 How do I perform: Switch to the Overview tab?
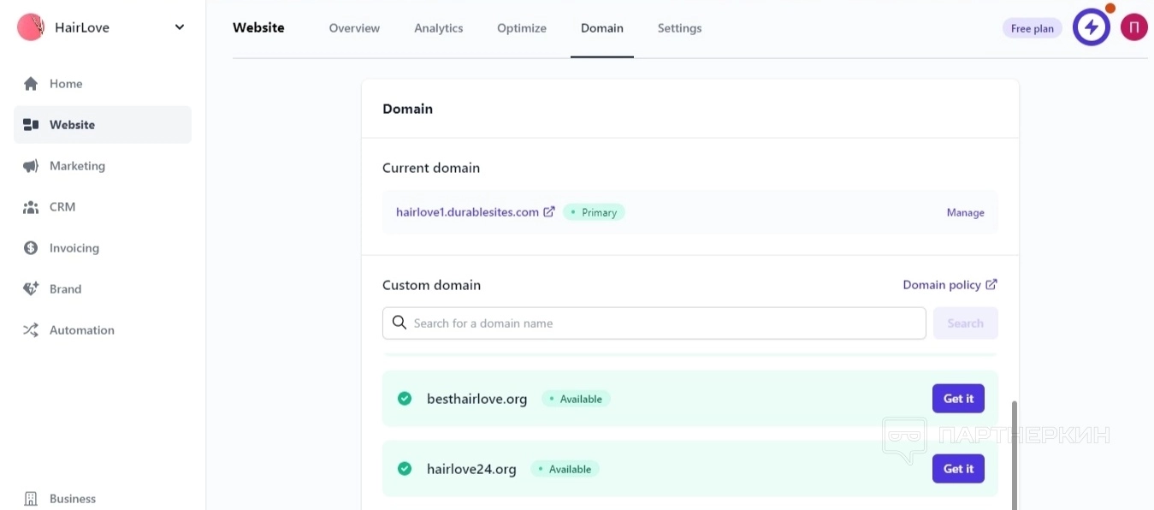coord(354,28)
